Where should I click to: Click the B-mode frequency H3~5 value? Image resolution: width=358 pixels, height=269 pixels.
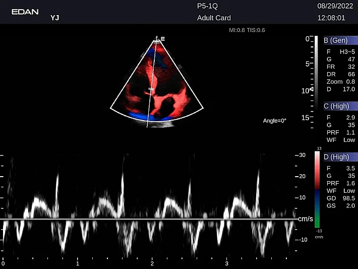coord(347,52)
